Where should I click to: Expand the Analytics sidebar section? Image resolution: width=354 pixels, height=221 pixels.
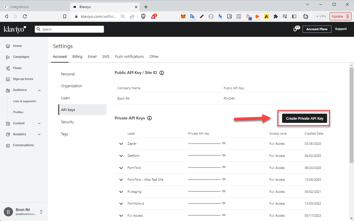pos(39,134)
